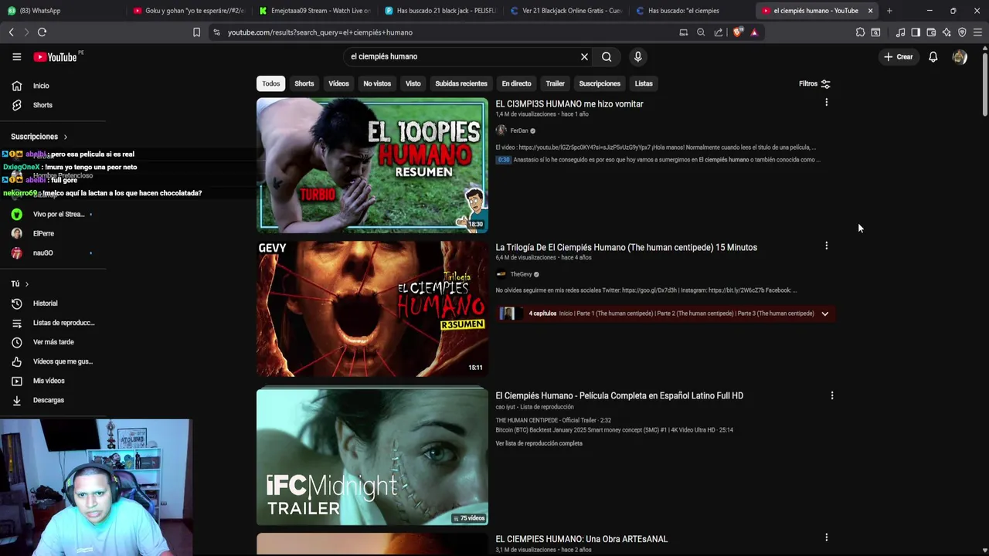Select the Shorts filter chip
Screen dimensions: 989x556
click(x=304, y=83)
